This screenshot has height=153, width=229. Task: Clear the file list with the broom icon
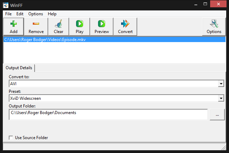(x=58, y=24)
